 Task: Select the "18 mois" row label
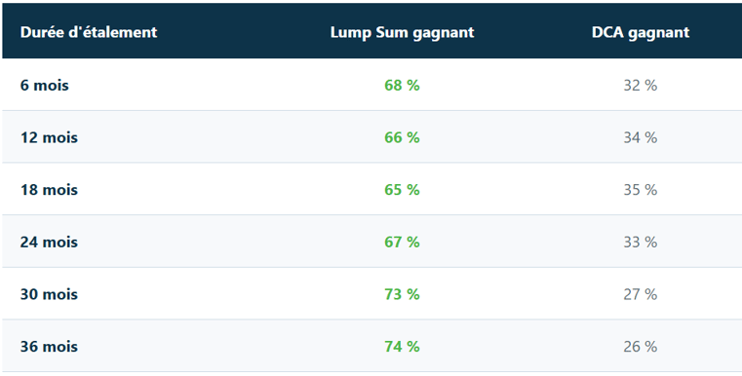tap(49, 190)
